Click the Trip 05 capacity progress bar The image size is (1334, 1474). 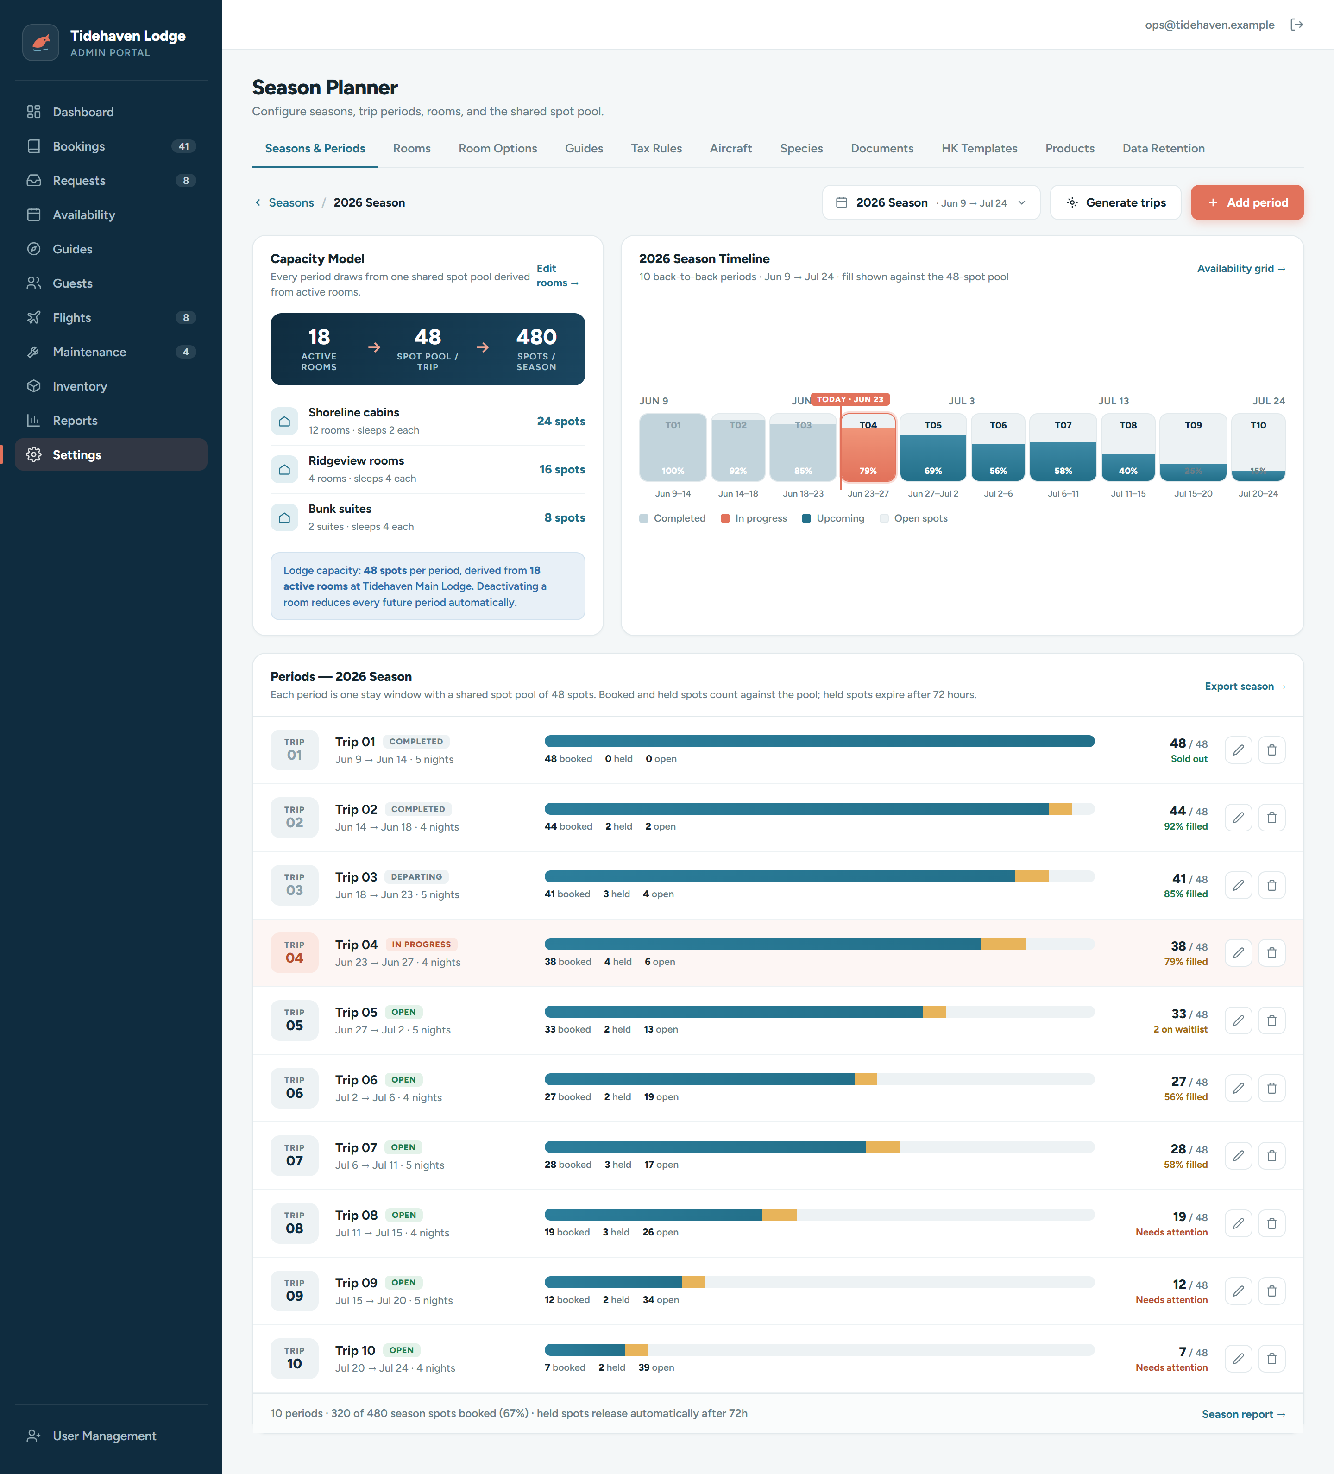(x=818, y=1012)
